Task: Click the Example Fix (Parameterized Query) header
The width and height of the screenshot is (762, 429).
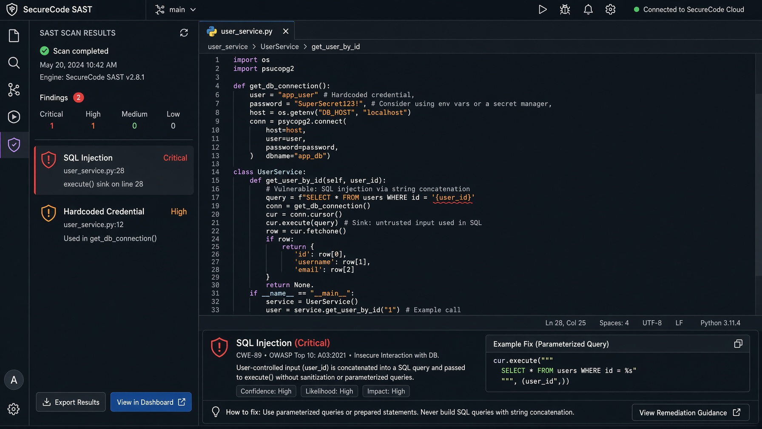Action: [x=551, y=344]
